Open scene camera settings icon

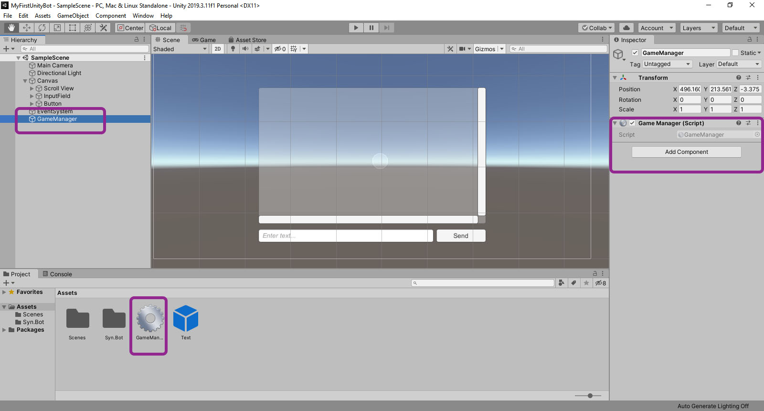coord(462,49)
